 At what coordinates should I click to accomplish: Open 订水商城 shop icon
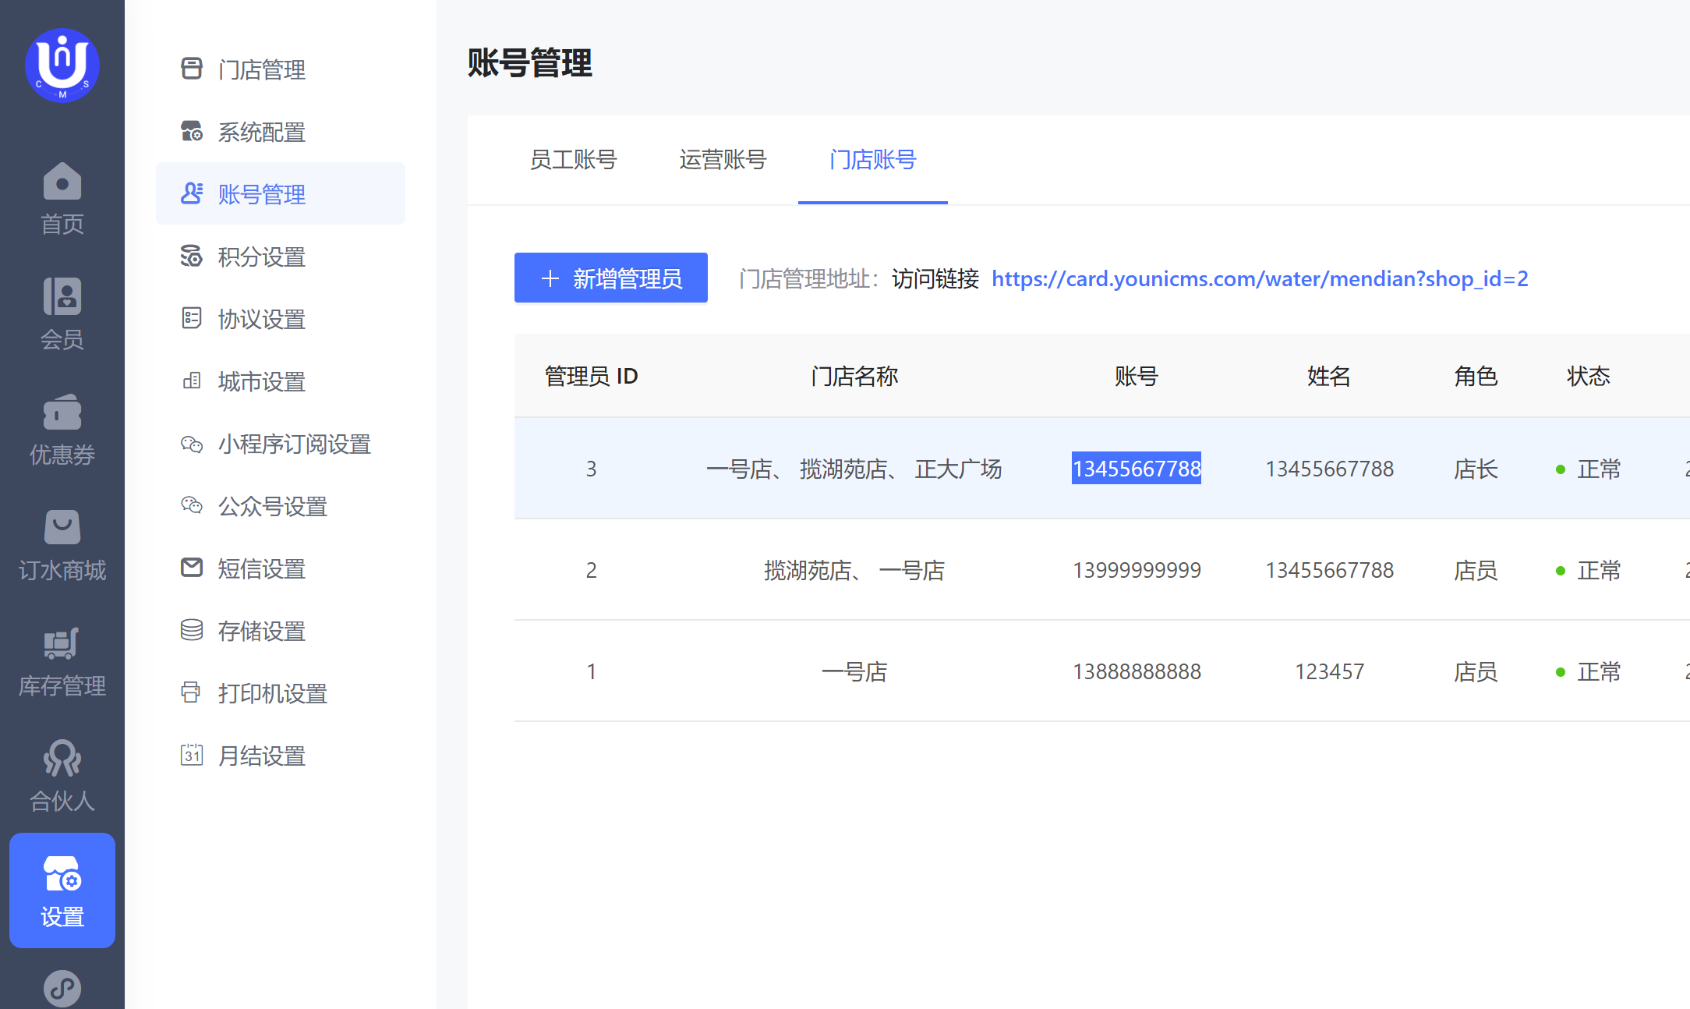point(62,545)
